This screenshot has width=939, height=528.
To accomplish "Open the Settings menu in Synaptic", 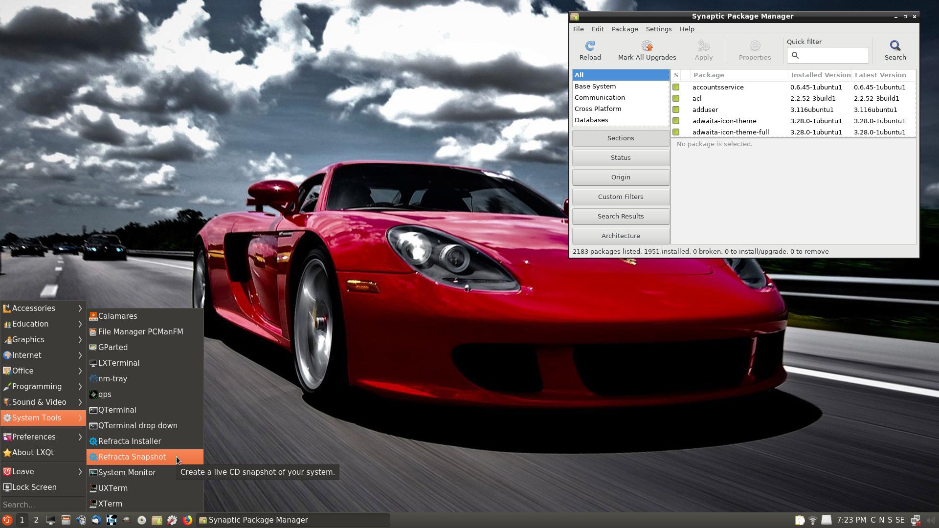I will (658, 29).
